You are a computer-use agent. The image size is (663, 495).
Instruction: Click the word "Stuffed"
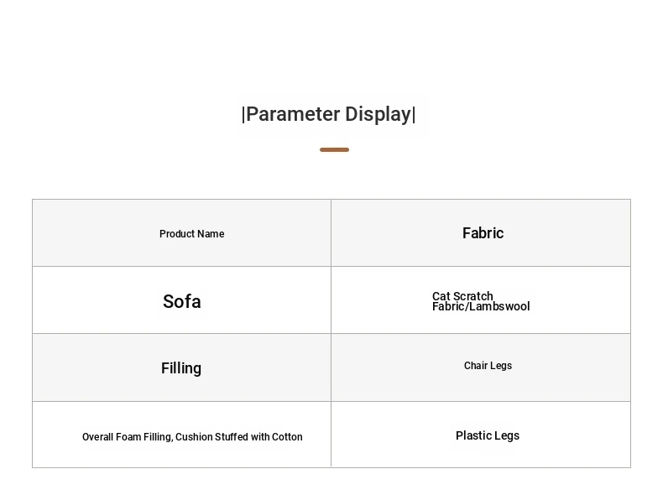click(232, 437)
